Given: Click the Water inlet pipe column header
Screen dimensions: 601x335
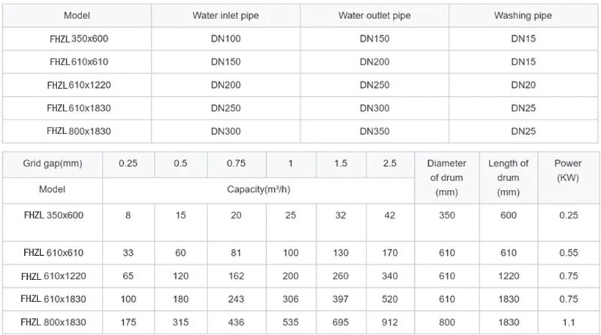Looking at the screenshot, I should 226,15.
